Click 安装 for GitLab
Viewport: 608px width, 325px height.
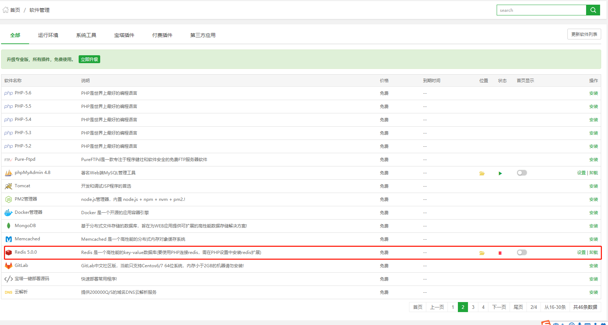(594, 266)
